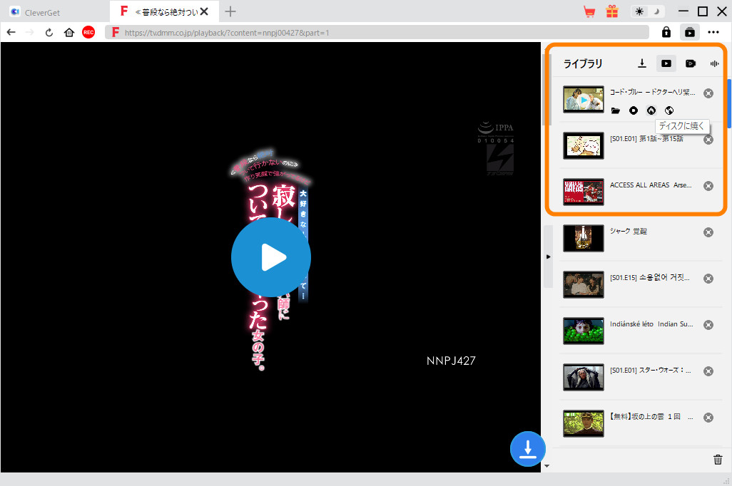The image size is (732, 486).
Task: Select the Indiánské léto title text
Action: click(651, 324)
